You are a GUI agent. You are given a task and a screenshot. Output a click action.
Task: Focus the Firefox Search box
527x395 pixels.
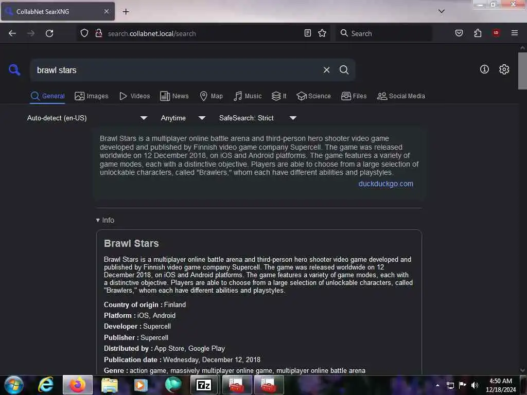pos(383,33)
